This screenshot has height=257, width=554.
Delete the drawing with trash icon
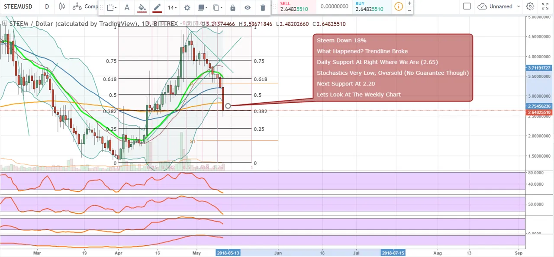click(x=263, y=7)
